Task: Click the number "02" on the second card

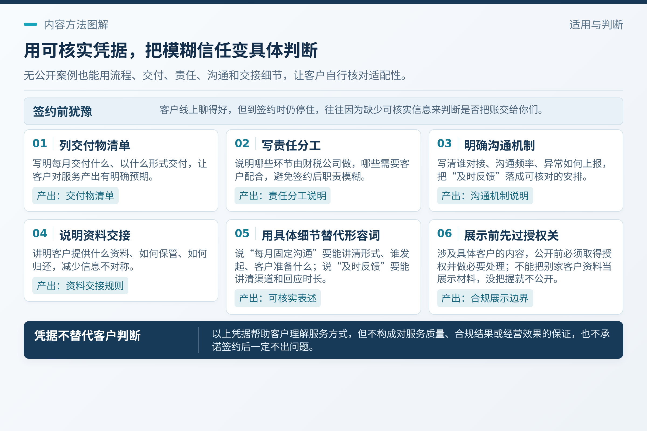Action: tap(242, 143)
